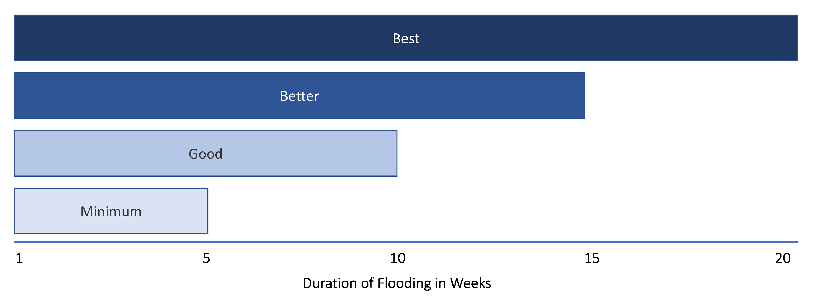Image resolution: width=813 pixels, height=304 pixels.
Task: Click the Best label text
Action: pos(406,39)
